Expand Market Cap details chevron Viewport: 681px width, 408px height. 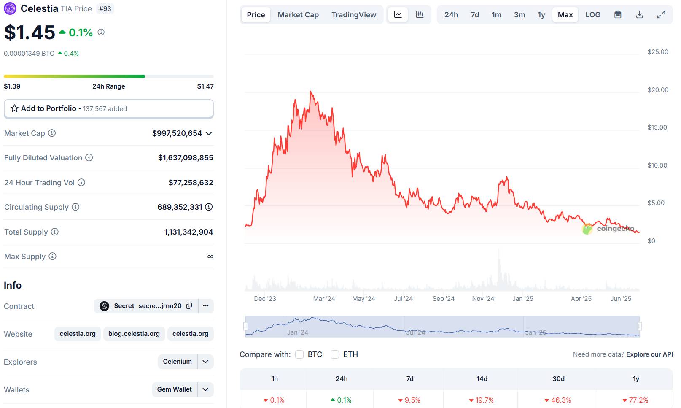point(209,133)
